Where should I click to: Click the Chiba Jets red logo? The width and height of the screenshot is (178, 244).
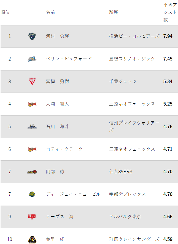(x=32, y=82)
